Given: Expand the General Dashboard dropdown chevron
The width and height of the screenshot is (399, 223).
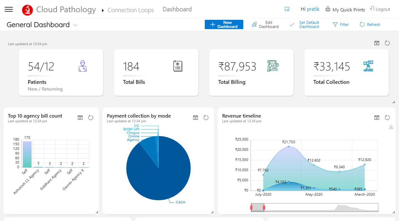Looking at the screenshot, I should coord(75,25).
